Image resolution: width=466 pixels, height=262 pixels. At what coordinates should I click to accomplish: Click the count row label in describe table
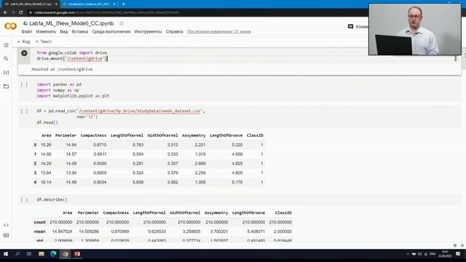click(40, 222)
